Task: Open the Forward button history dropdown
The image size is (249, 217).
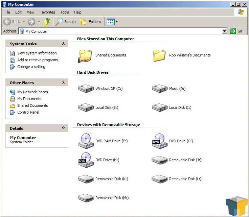Action: coord(39,22)
